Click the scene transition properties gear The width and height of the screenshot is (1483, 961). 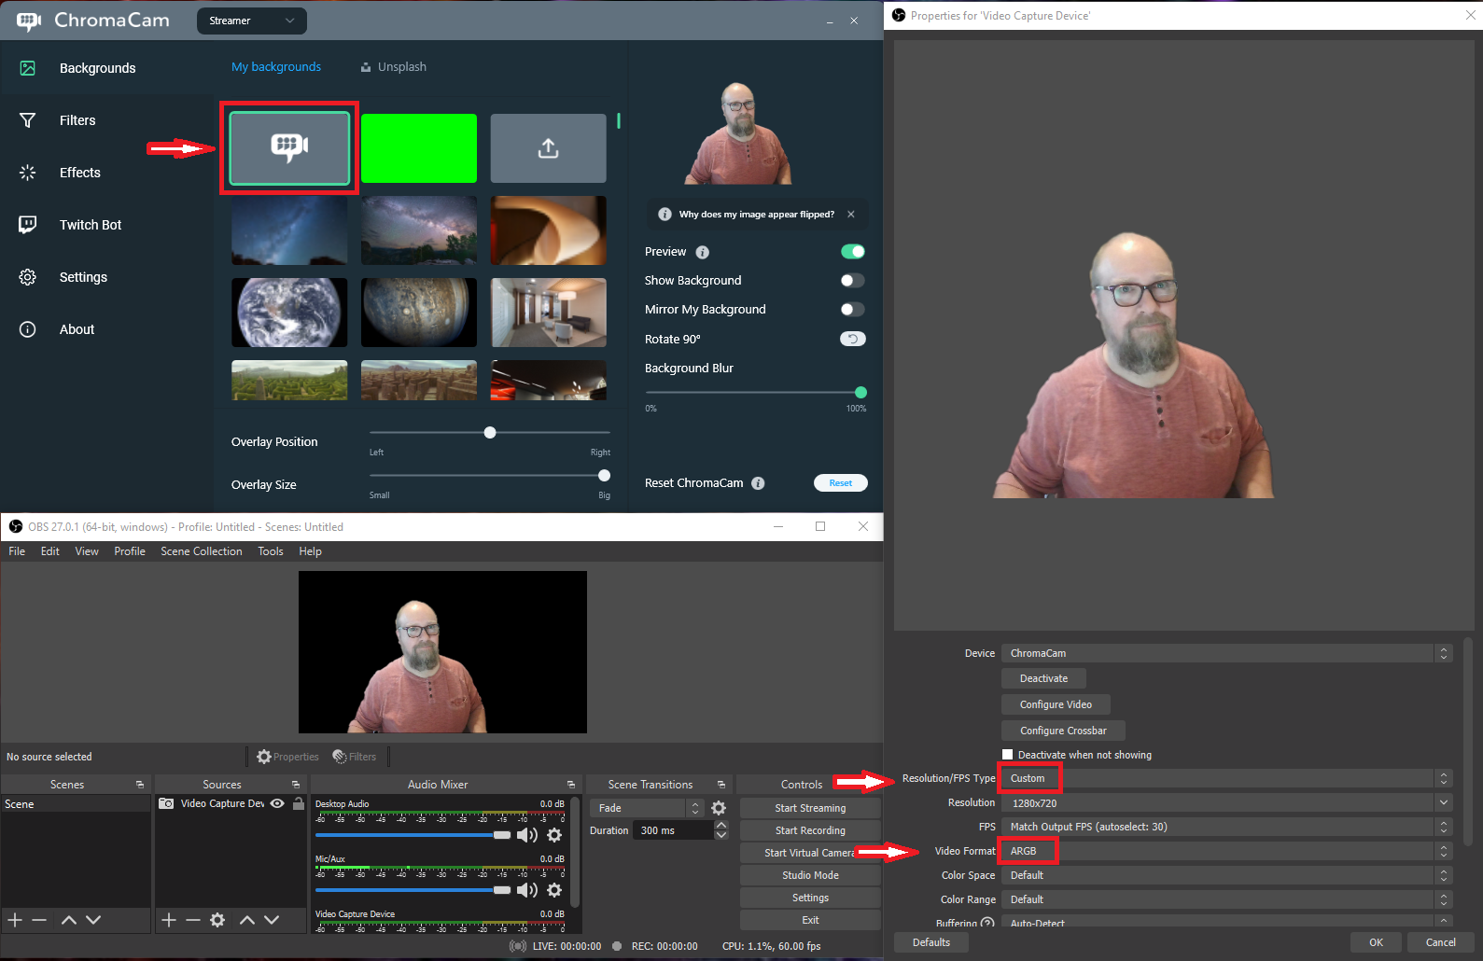click(719, 808)
